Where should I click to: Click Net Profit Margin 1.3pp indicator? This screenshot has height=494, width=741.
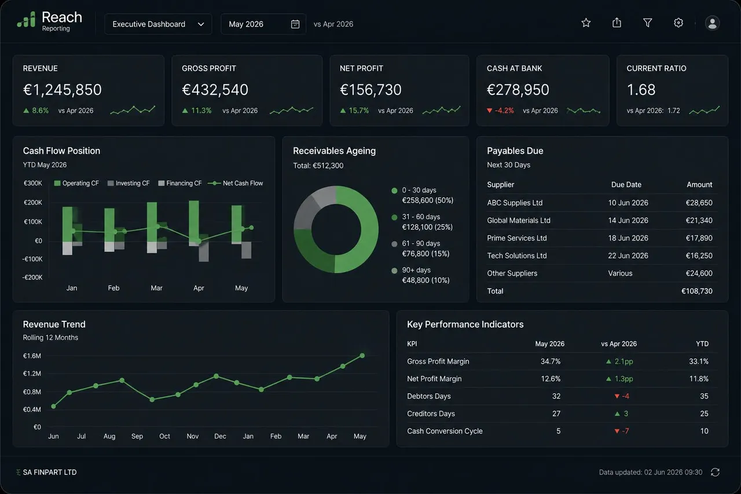coord(619,379)
